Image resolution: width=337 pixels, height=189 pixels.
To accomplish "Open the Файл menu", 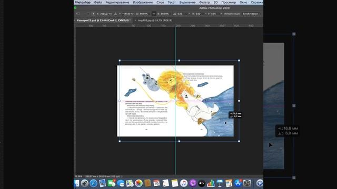I will tap(98, 2).
